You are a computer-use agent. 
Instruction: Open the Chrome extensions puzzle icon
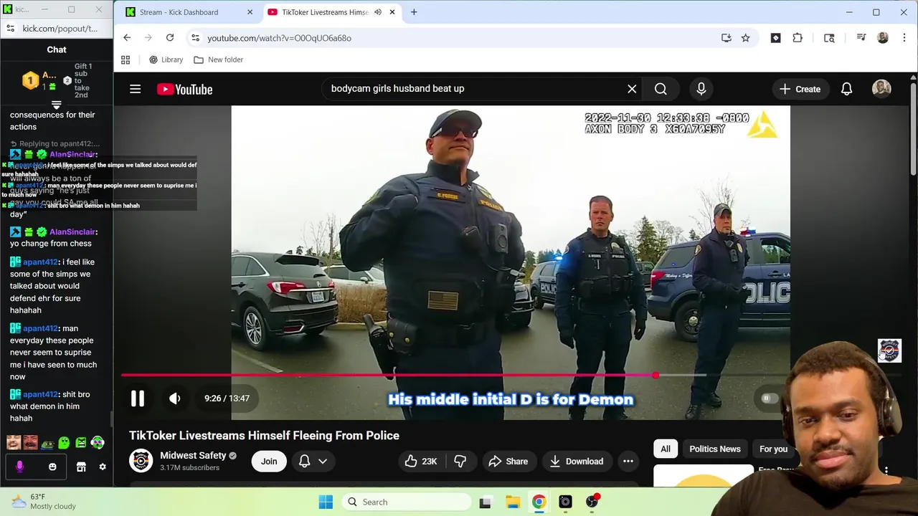pos(798,38)
